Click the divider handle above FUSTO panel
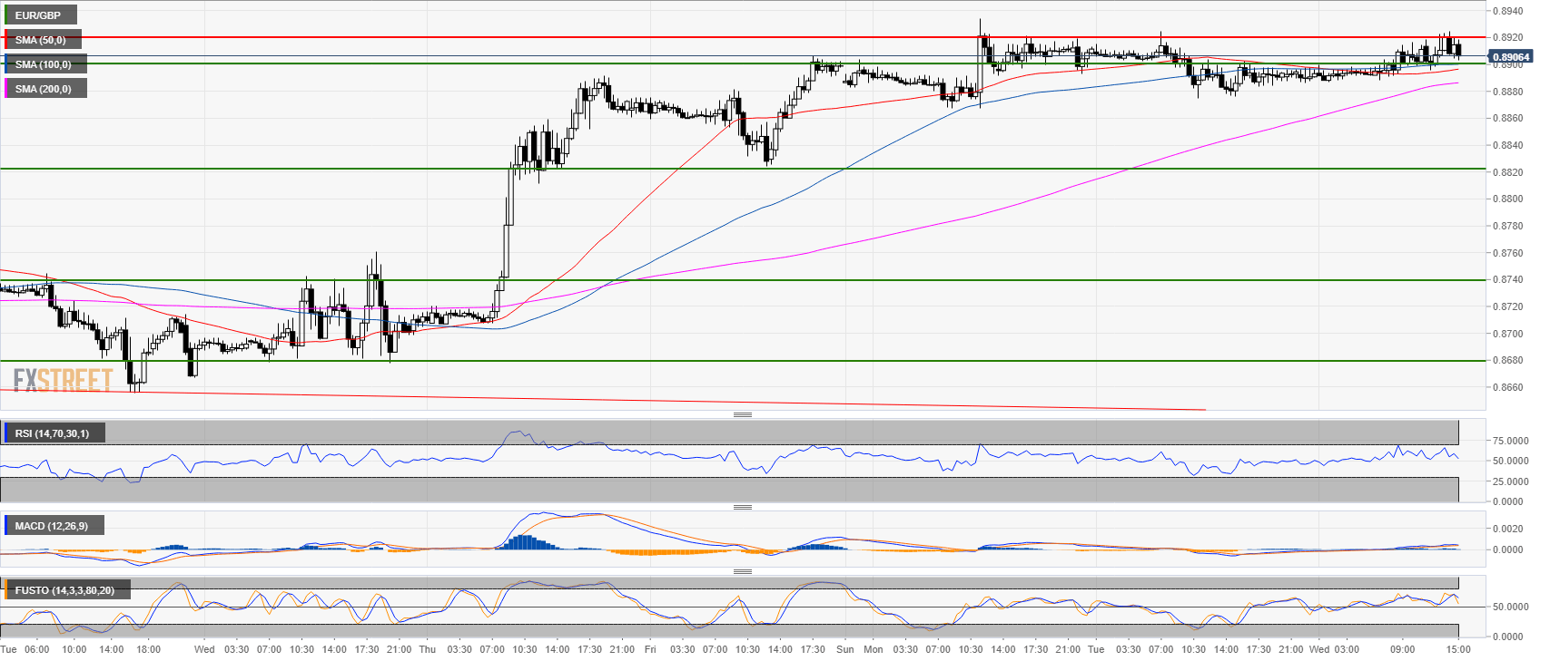This screenshot has width=1550, height=661. pos(742,571)
